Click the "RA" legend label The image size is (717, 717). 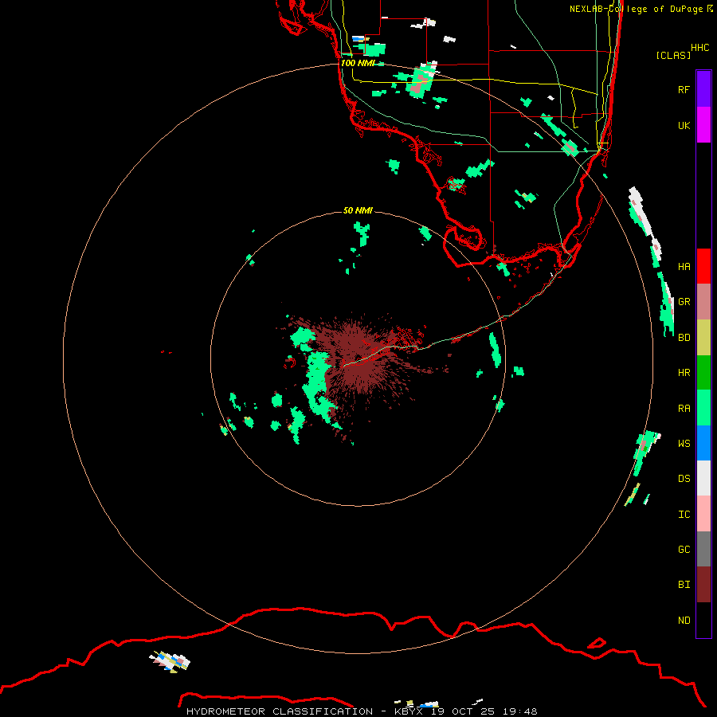coord(684,409)
